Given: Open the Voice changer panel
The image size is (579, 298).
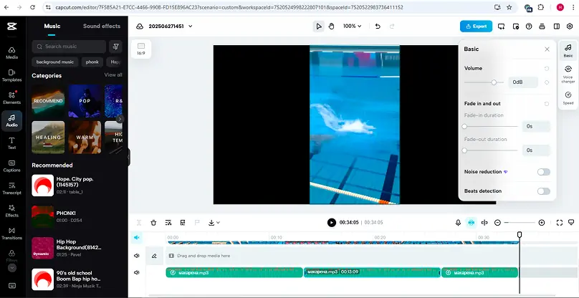Looking at the screenshot, I should point(568,74).
